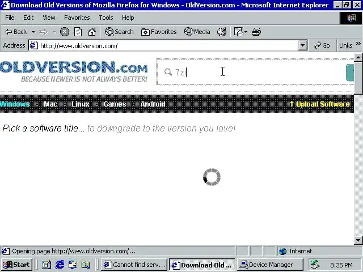
Task: Select the Mac category tab
Action: pos(50,104)
